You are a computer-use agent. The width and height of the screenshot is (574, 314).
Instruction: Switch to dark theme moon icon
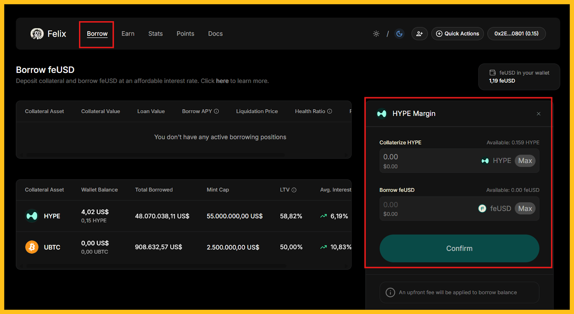399,34
